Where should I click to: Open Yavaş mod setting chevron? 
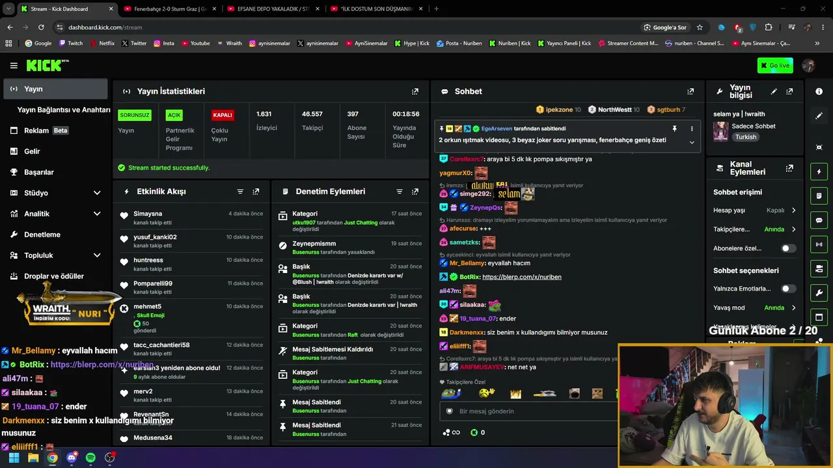(x=793, y=308)
